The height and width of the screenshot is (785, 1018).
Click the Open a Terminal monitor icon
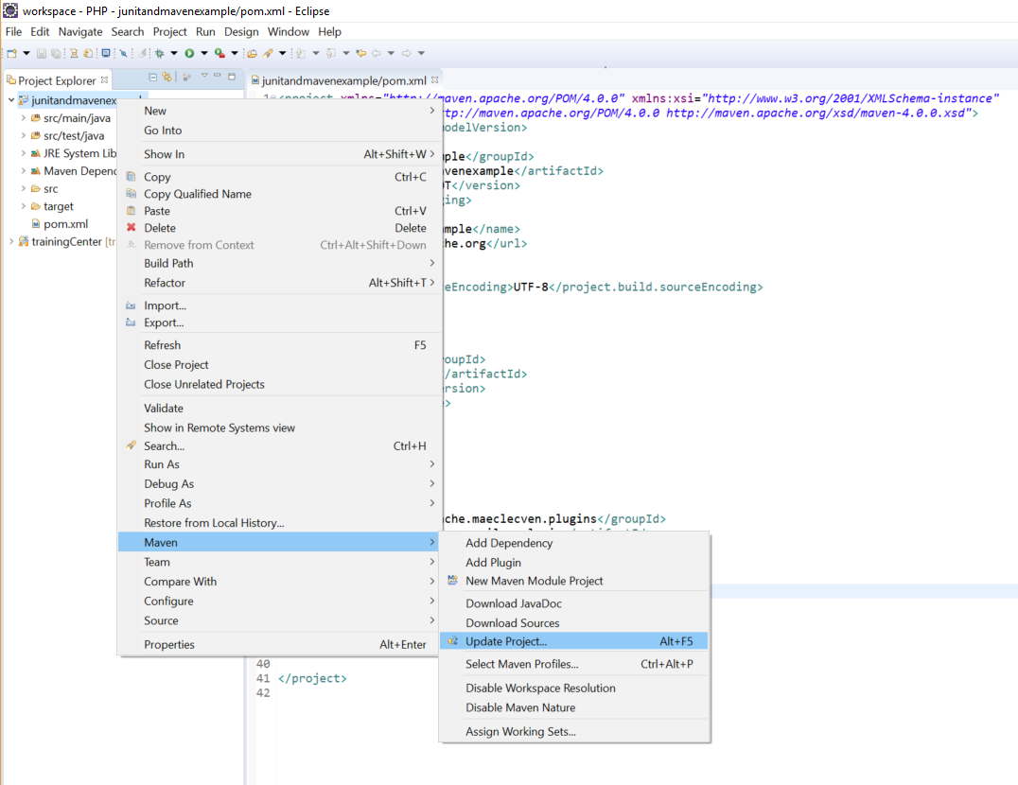[x=106, y=53]
